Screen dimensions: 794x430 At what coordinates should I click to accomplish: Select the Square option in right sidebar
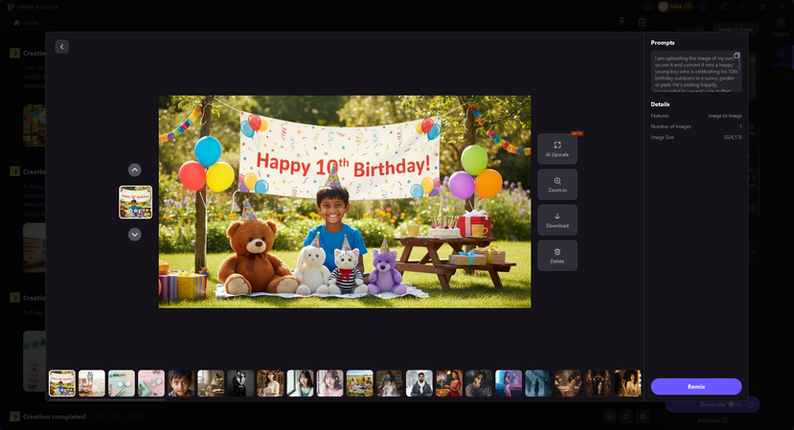click(781, 28)
